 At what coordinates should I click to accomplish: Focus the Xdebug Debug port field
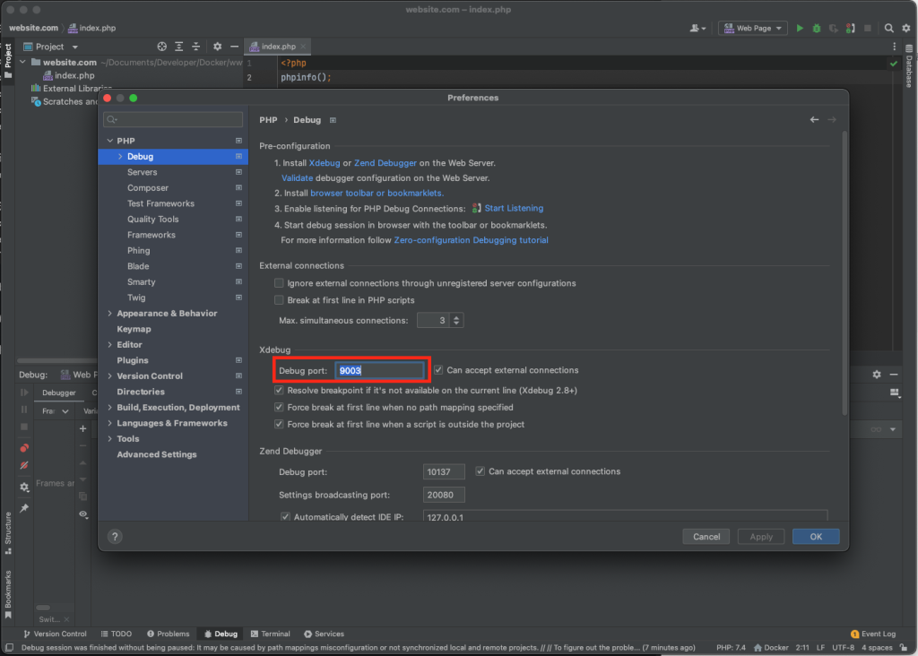pos(379,370)
